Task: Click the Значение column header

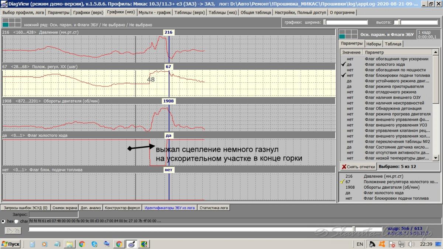Action: pyautogui.click(x=351, y=52)
